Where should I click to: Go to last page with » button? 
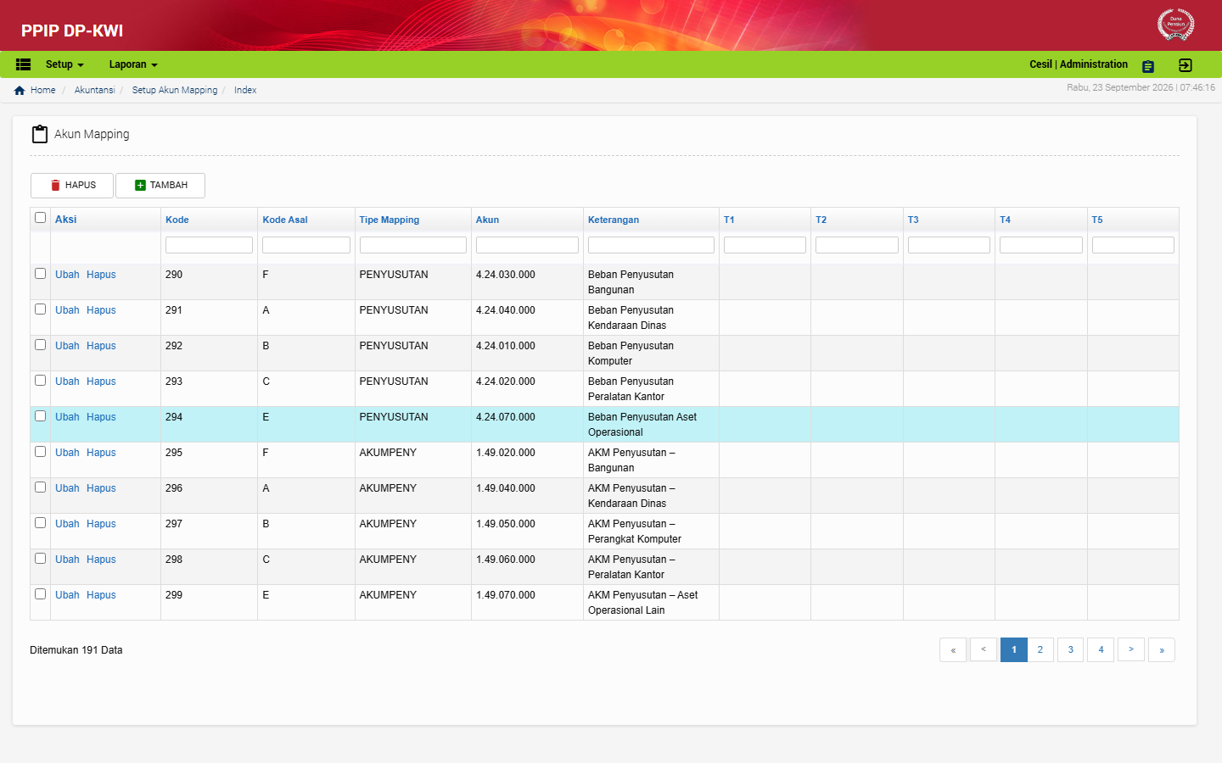[x=1162, y=649]
